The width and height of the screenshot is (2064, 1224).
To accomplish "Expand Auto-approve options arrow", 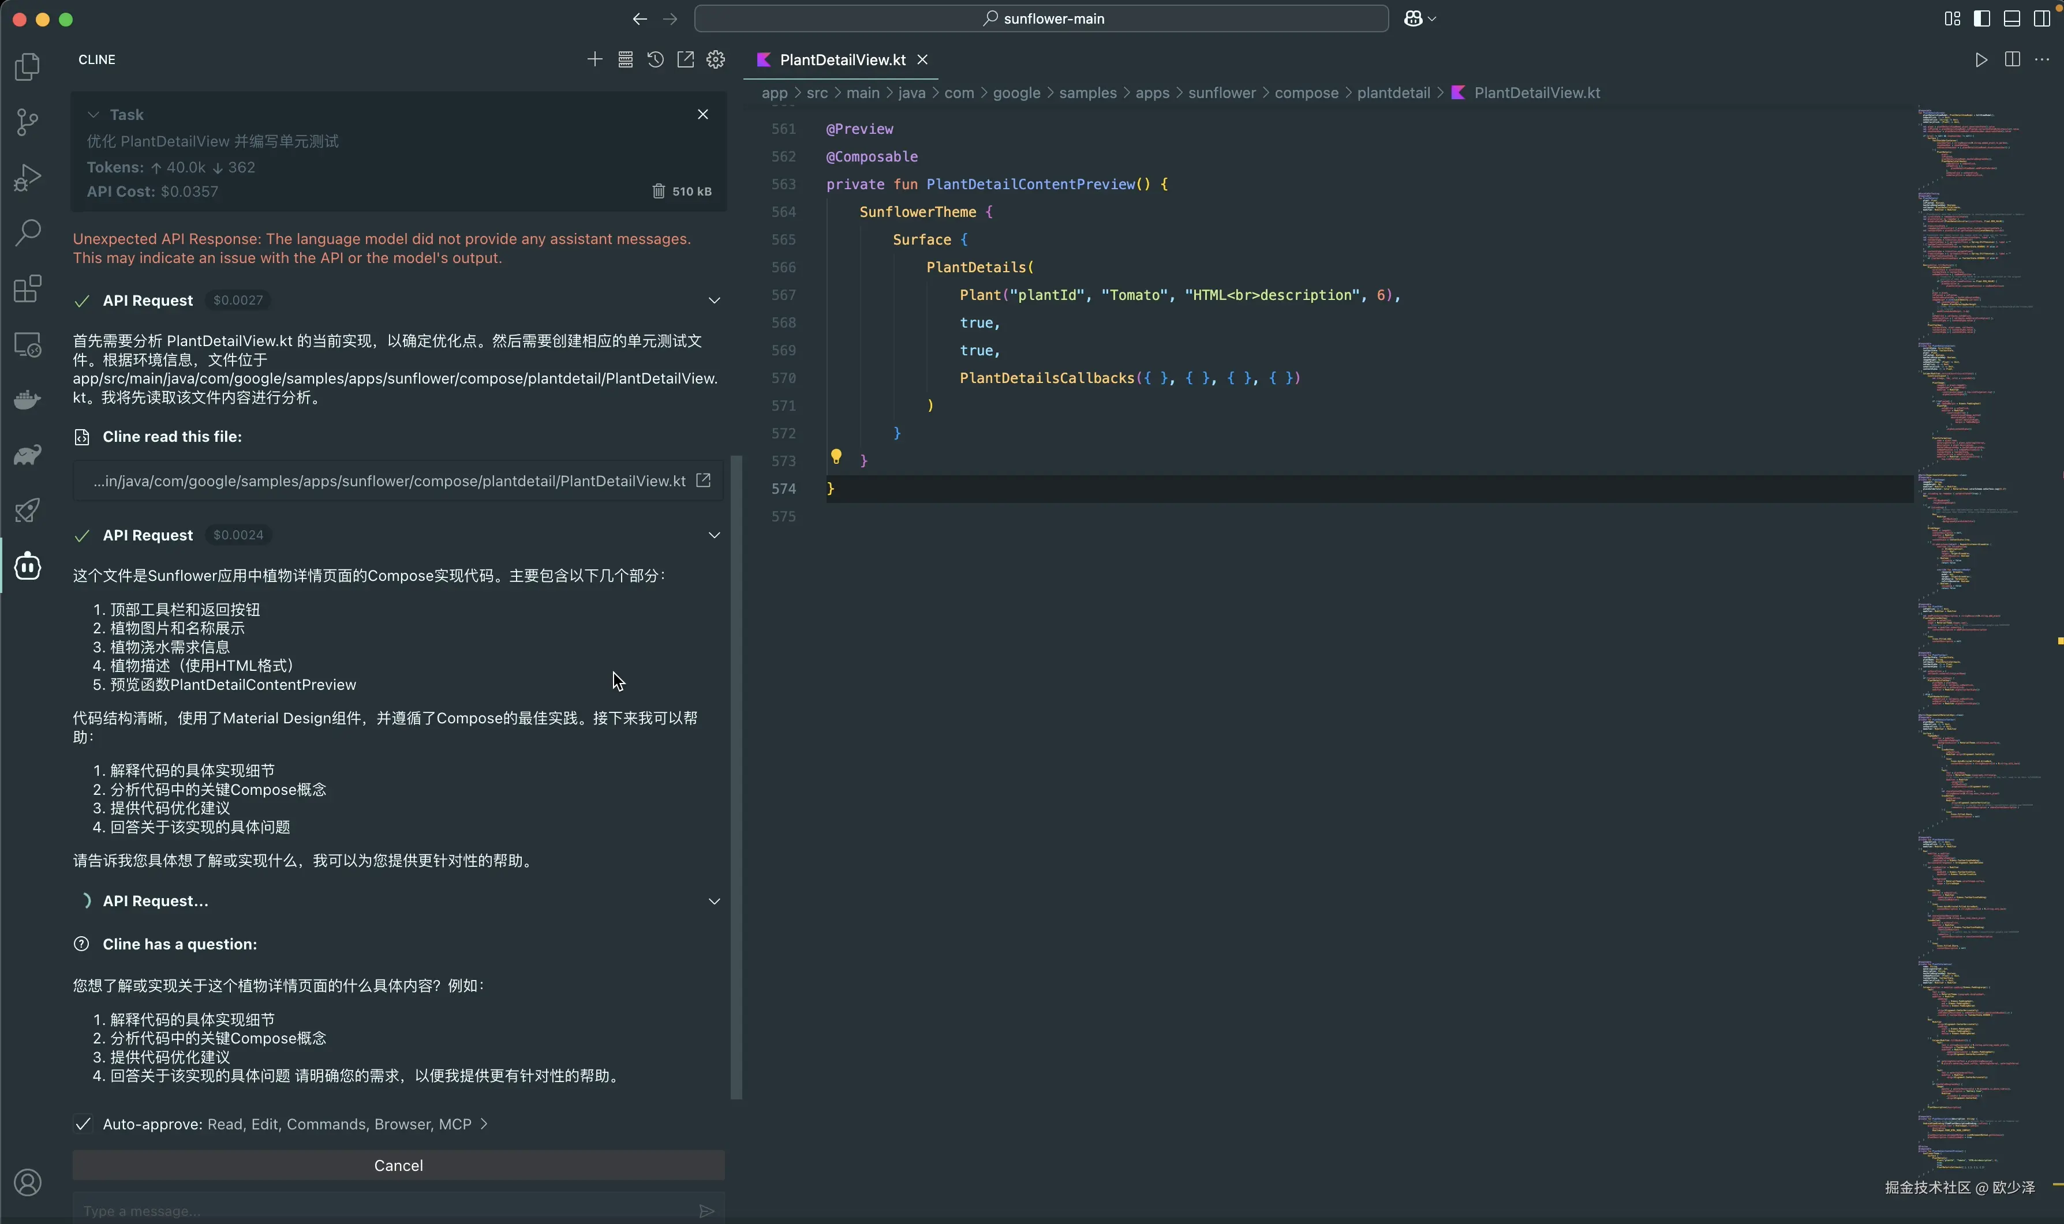I will click(484, 1124).
